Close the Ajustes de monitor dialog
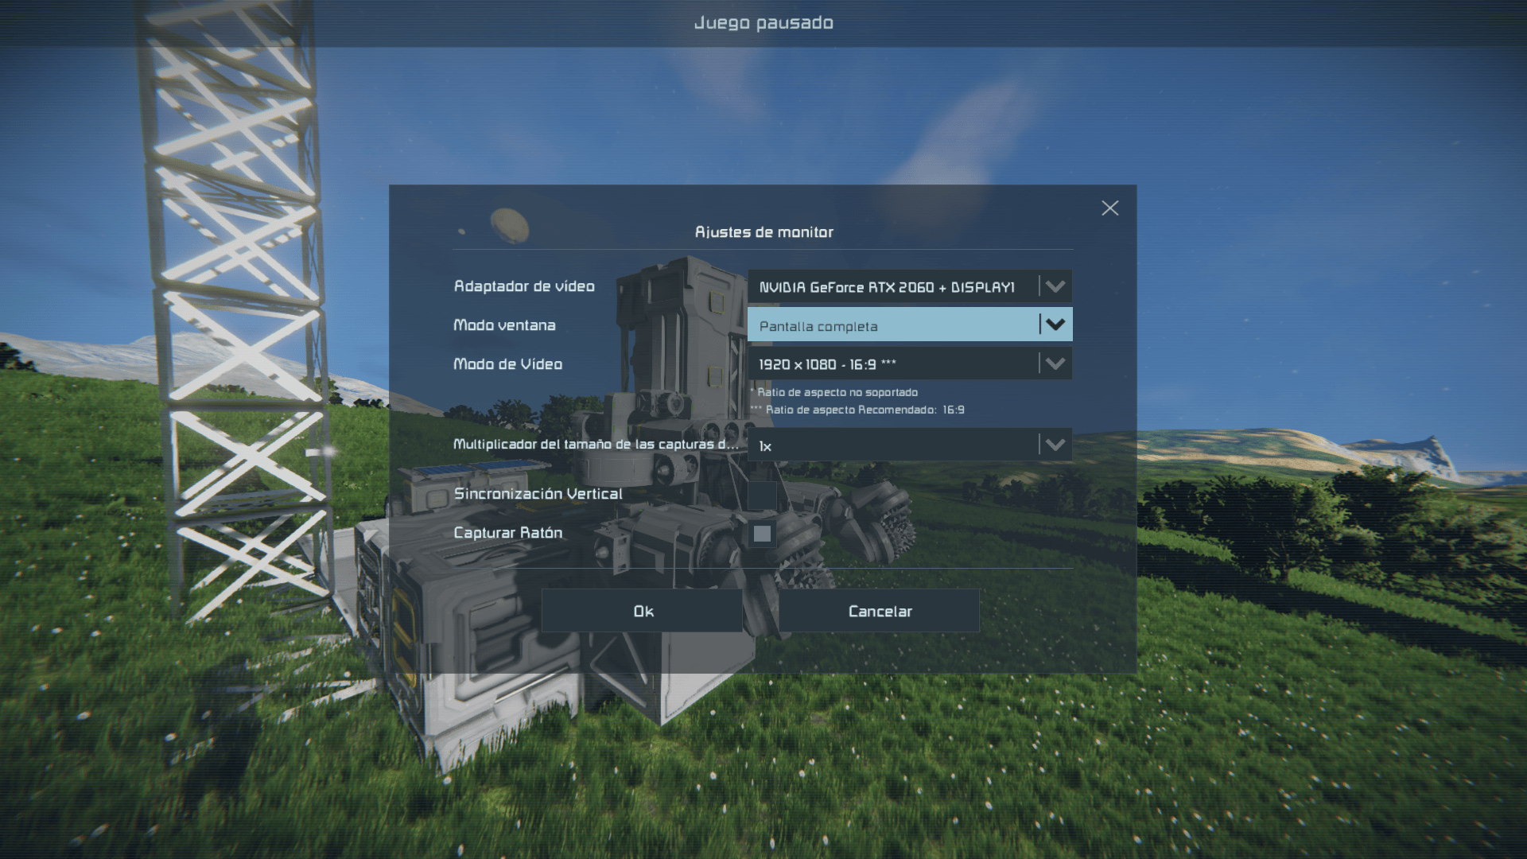The height and width of the screenshot is (859, 1527). (1109, 208)
